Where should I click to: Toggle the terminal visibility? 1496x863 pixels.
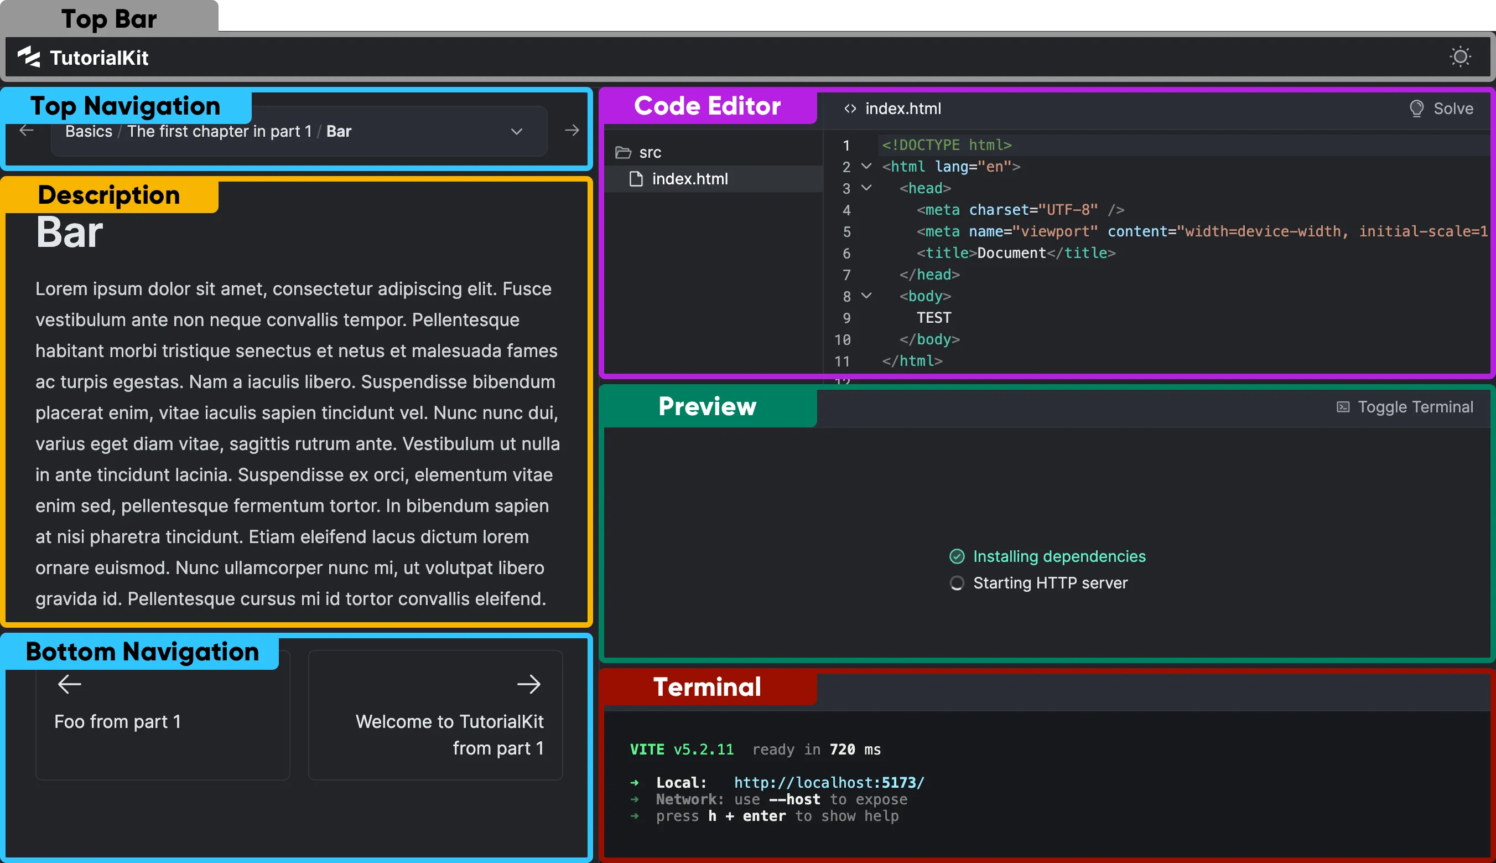point(1405,407)
